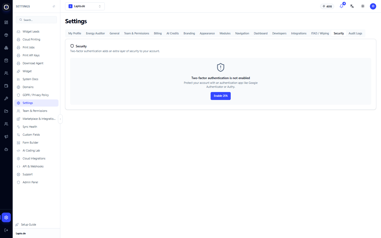
Task: Click the app logo in rail
Action: [x=6, y=7]
